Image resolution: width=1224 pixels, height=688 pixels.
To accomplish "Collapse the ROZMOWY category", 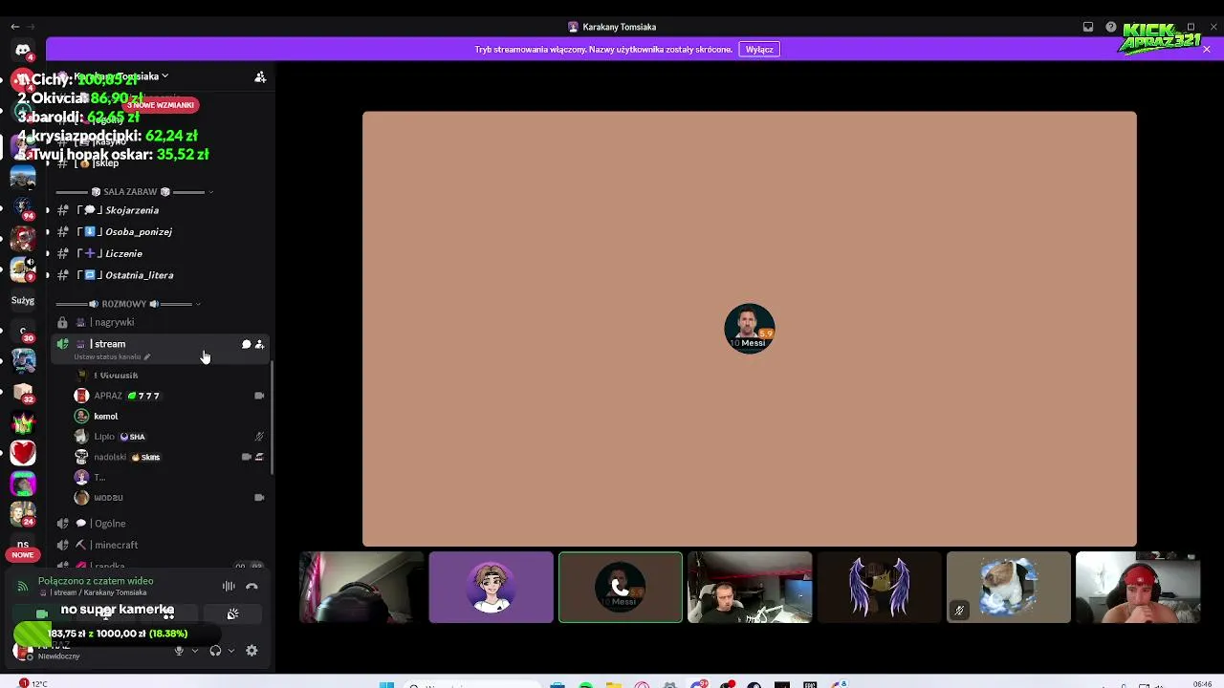I will [129, 304].
